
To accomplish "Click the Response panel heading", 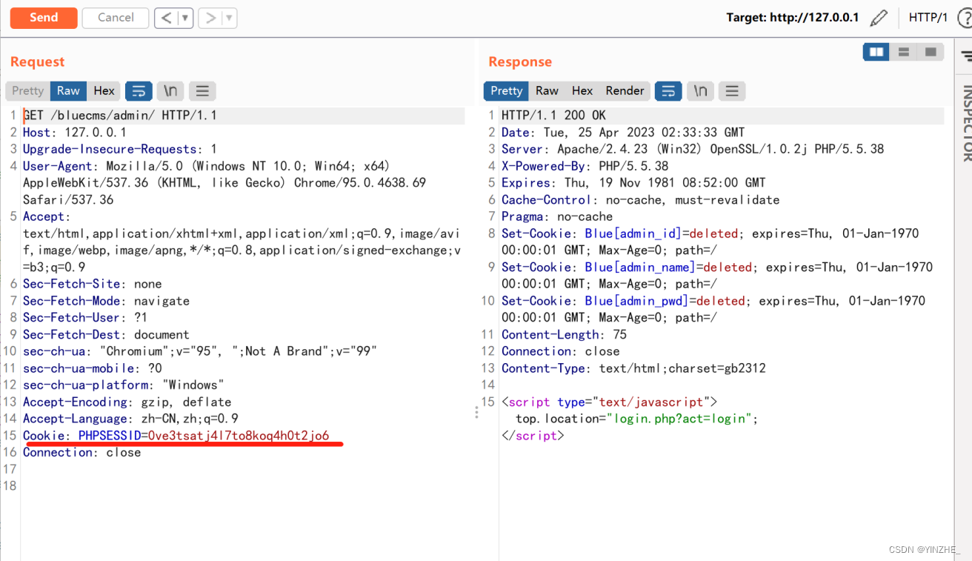I will tap(520, 62).
